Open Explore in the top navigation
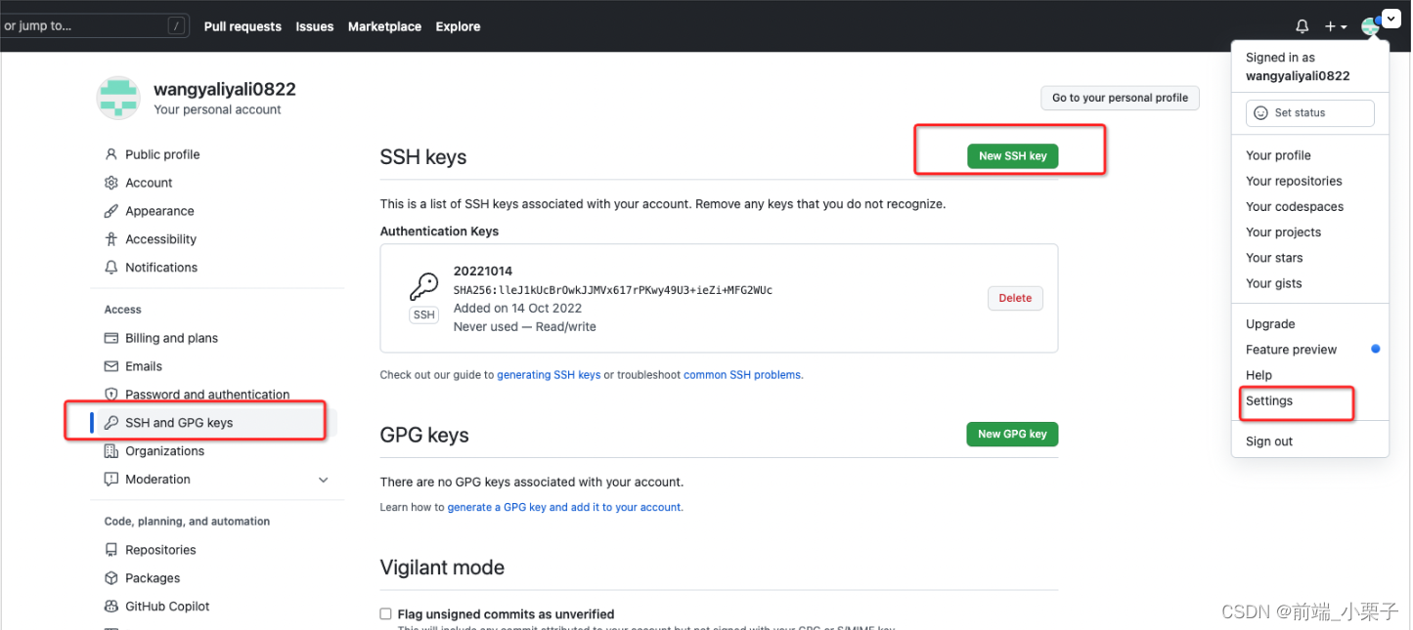Image resolution: width=1413 pixels, height=630 pixels. point(458,26)
